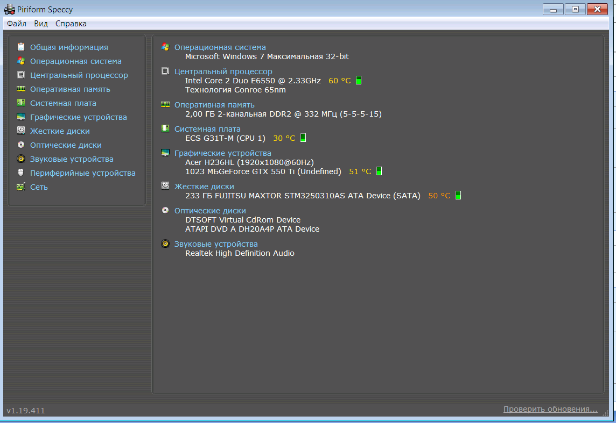Click the mouse icon beside sidebar Периферийные устройства
The height and width of the screenshot is (423, 616).
(x=21, y=173)
